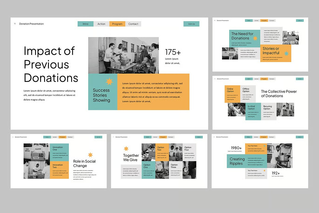This screenshot has width=319, height=213.
Task: Click orange star above Together We Give
Action: (x=126, y=148)
